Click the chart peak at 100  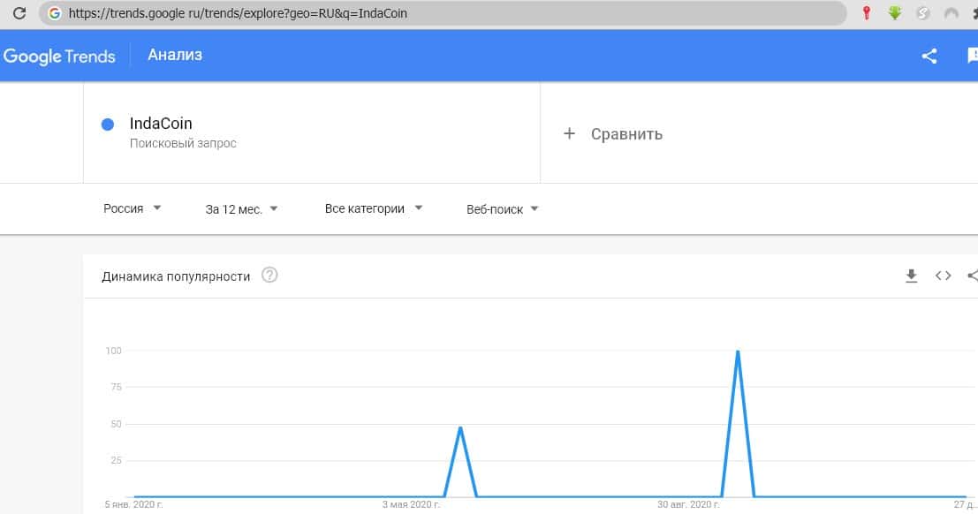[738, 351]
